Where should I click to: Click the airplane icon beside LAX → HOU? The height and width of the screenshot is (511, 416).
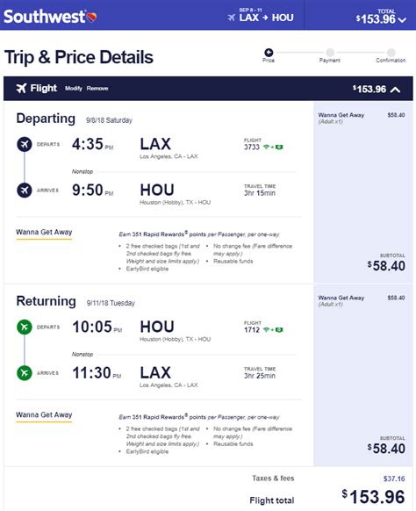click(x=232, y=18)
